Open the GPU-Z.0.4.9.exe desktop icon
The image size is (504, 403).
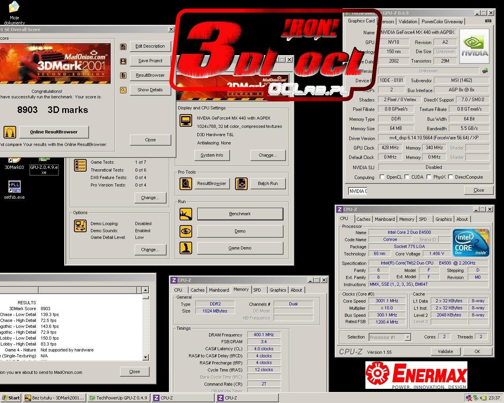(44, 167)
